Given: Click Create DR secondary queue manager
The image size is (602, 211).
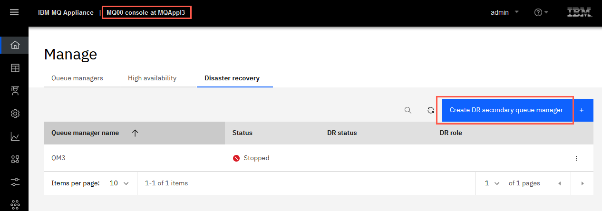Looking at the screenshot, I should coord(506,110).
